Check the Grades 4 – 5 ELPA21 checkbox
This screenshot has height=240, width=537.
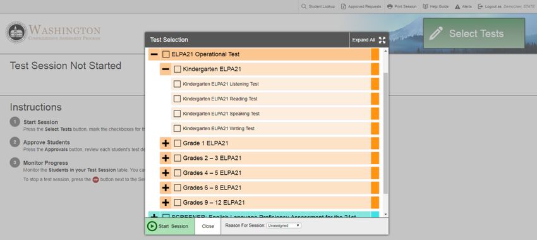tap(177, 173)
